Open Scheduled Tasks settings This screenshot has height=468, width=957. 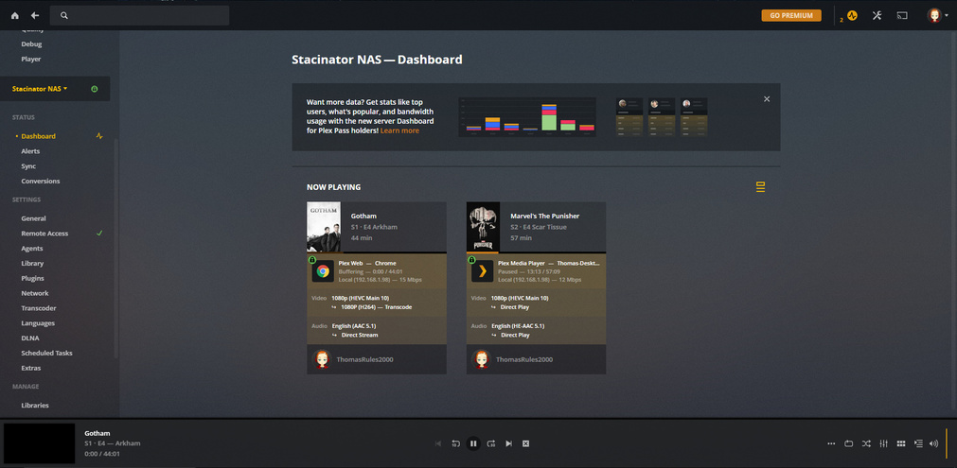tap(46, 353)
